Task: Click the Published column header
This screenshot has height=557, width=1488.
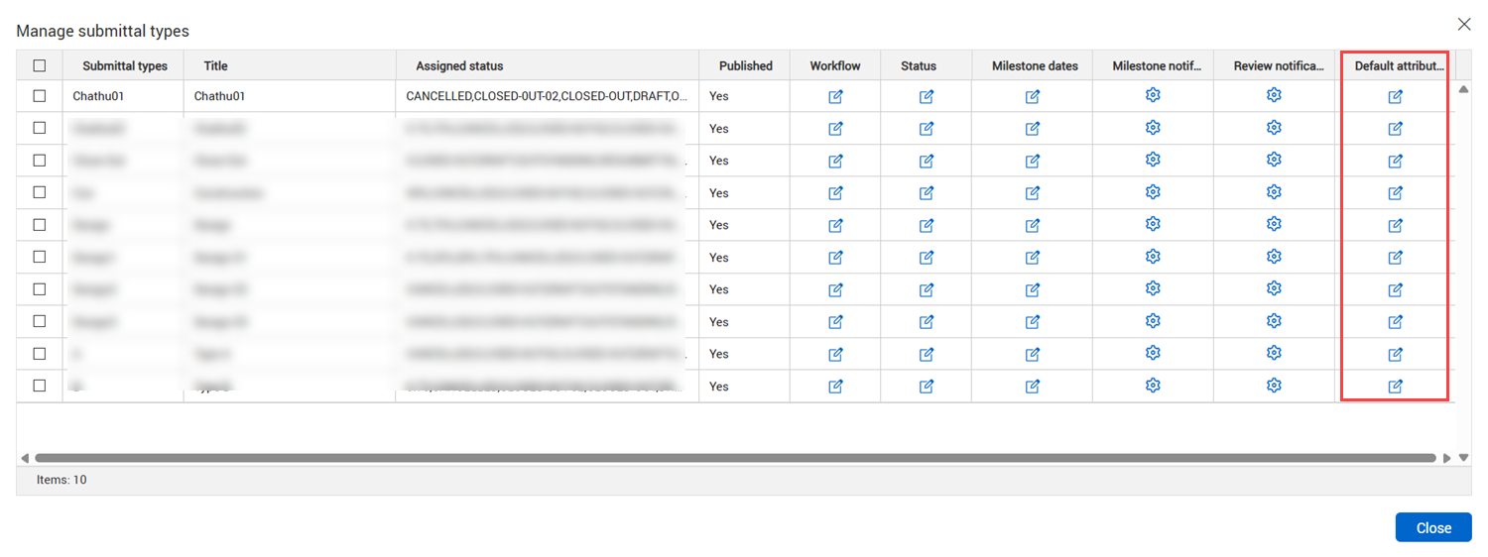Action: pos(746,65)
